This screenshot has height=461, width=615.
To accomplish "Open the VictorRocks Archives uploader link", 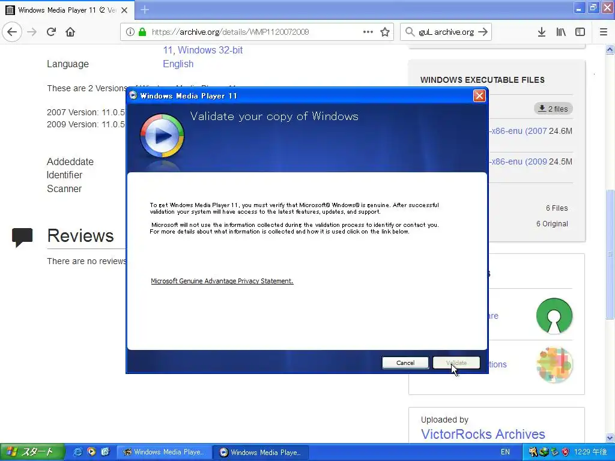I will (x=483, y=435).
